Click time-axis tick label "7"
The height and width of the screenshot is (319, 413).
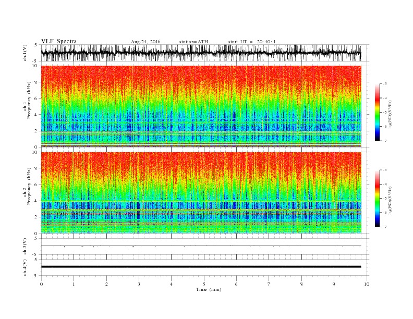pyautogui.click(x=269, y=284)
